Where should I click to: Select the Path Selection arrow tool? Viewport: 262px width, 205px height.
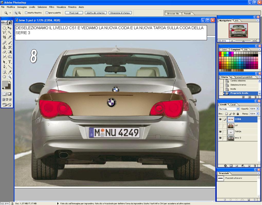coord(4,62)
